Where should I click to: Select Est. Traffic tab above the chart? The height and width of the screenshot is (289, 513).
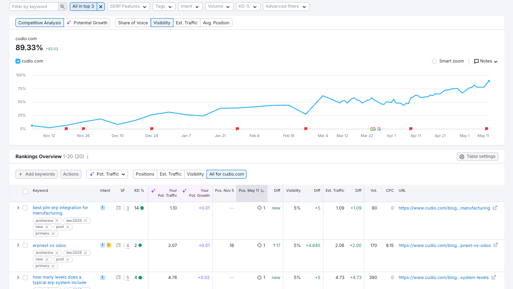pyautogui.click(x=187, y=23)
